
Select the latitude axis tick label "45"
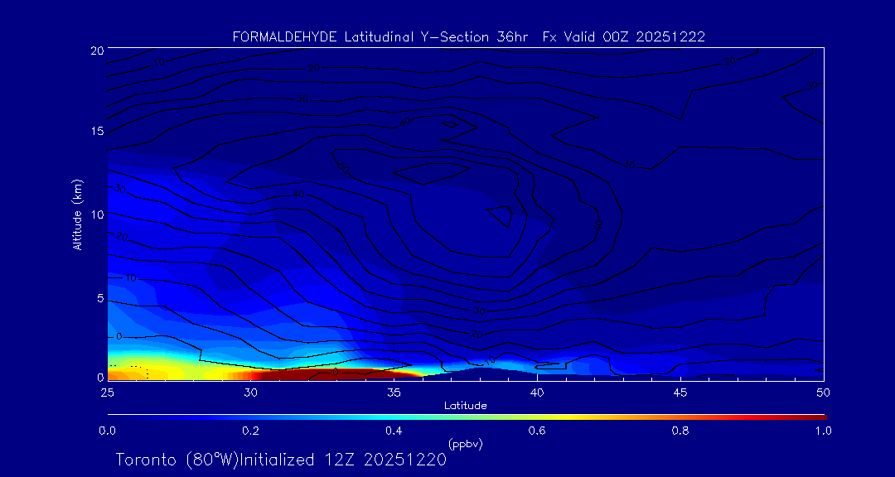point(680,393)
